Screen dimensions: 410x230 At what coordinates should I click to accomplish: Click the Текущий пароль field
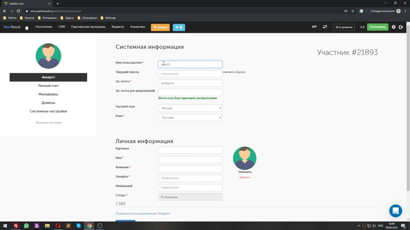click(190, 74)
